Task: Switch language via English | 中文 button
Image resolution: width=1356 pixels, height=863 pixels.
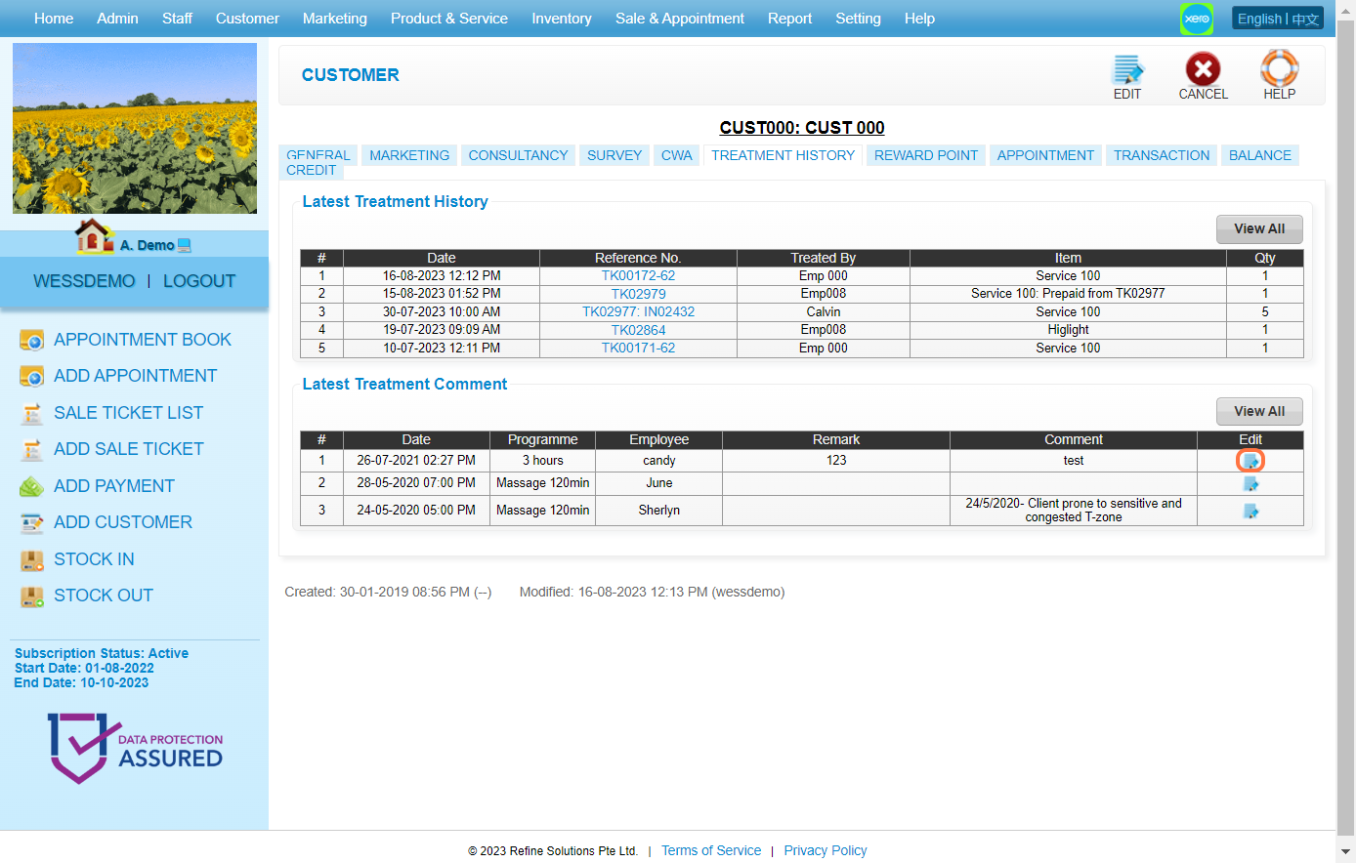Action: pyautogui.click(x=1279, y=19)
